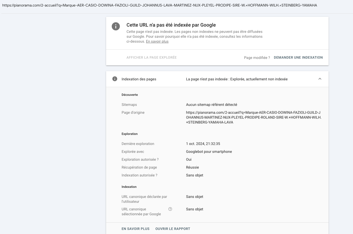Click the Indexation des pages header label
This screenshot has height=234, width=353.
coord(139,79)
